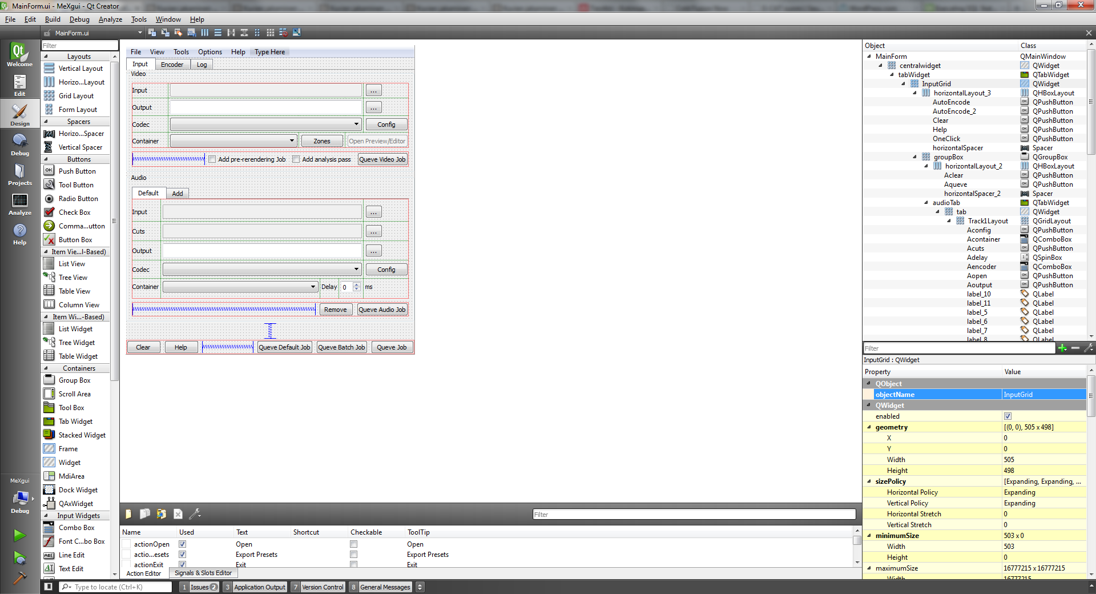
Task: Switch to Edit Widgets mode in toolbar
Action: (152, 33)
